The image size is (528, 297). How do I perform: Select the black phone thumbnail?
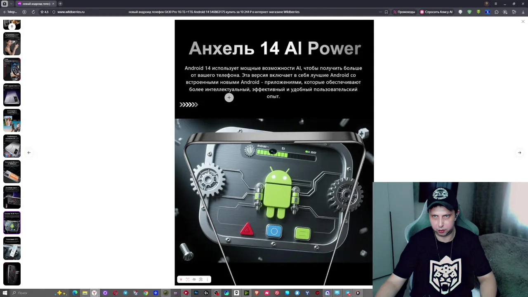pos(12,274)
